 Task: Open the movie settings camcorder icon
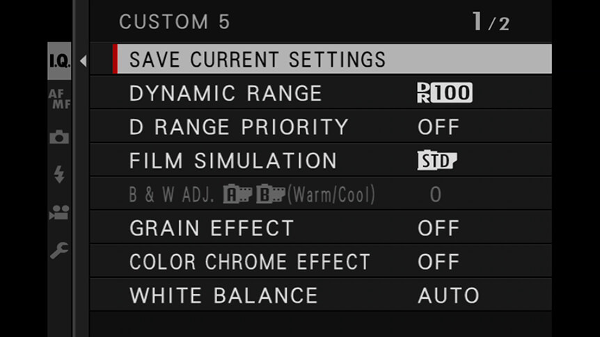(x=59, y=212)
